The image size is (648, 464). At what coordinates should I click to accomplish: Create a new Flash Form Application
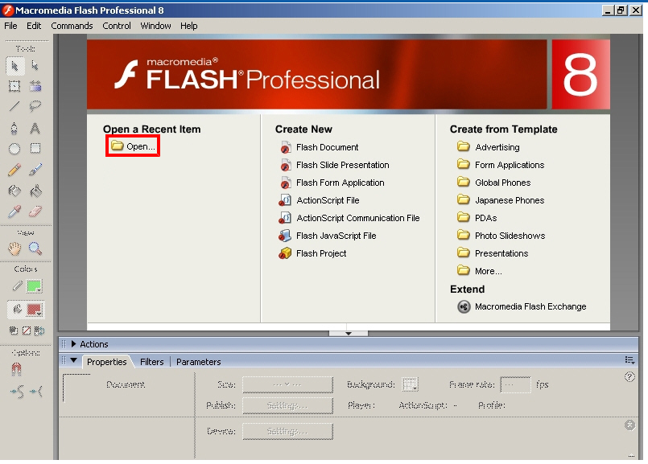coord(332,183)
